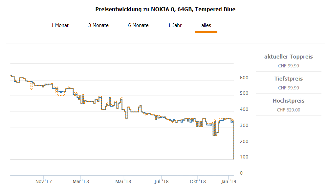Image resolution: width=328 pixels, height=193 pixels.
Task: Select the 1 Monat time range tab
Action: 60,25
